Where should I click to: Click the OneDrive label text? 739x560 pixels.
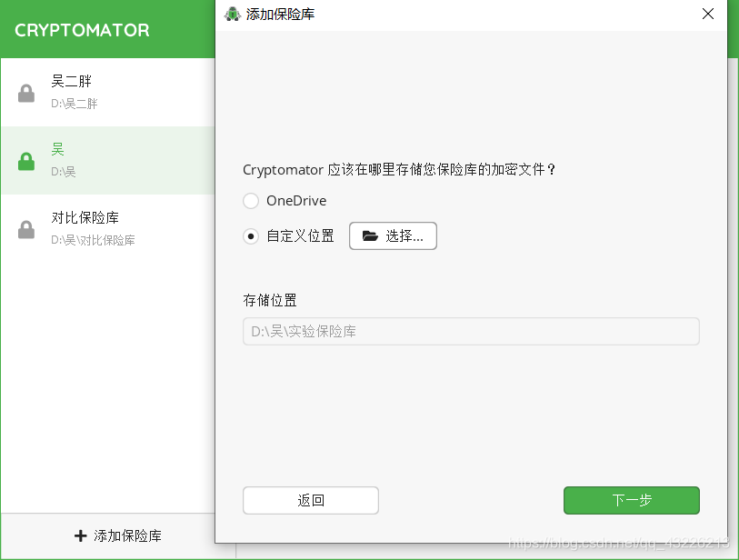click(296, 201)
